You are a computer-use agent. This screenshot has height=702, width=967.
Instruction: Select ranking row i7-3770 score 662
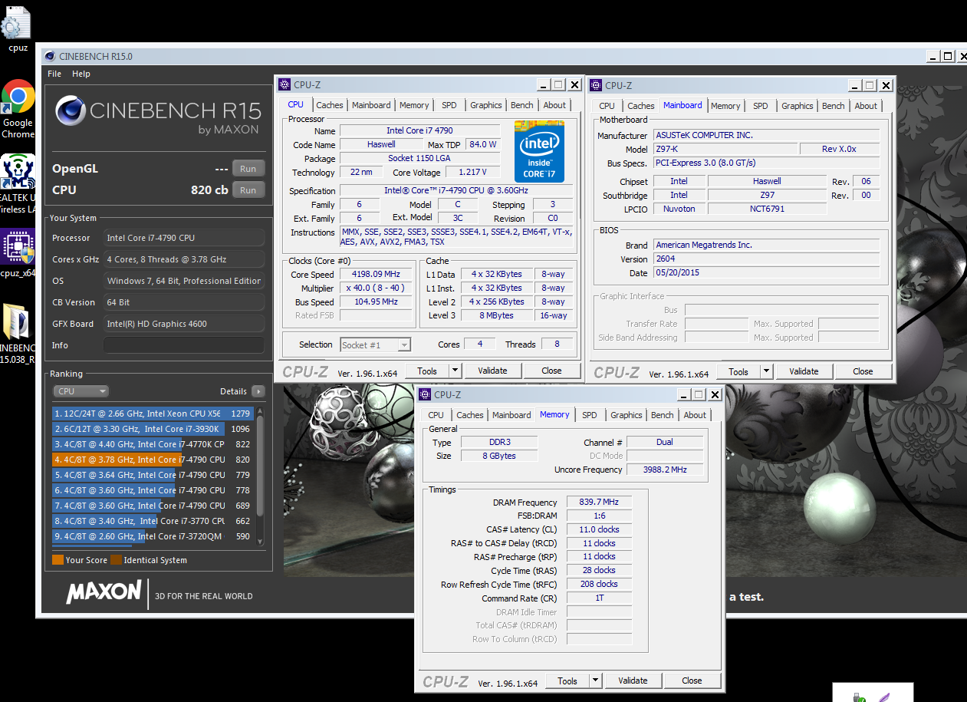coord(152,521)
